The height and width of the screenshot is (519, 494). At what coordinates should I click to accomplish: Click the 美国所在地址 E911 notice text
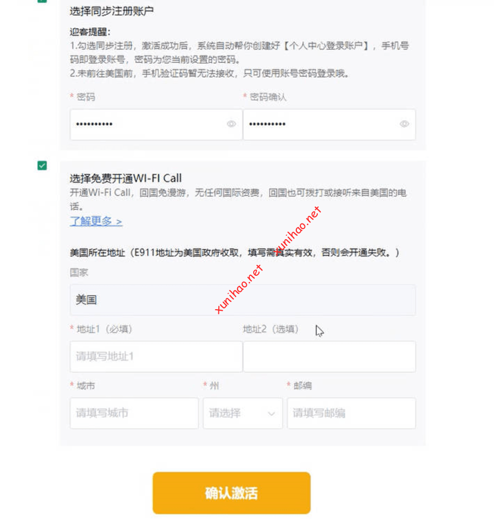pyautogui.click(x=234, y=253)
